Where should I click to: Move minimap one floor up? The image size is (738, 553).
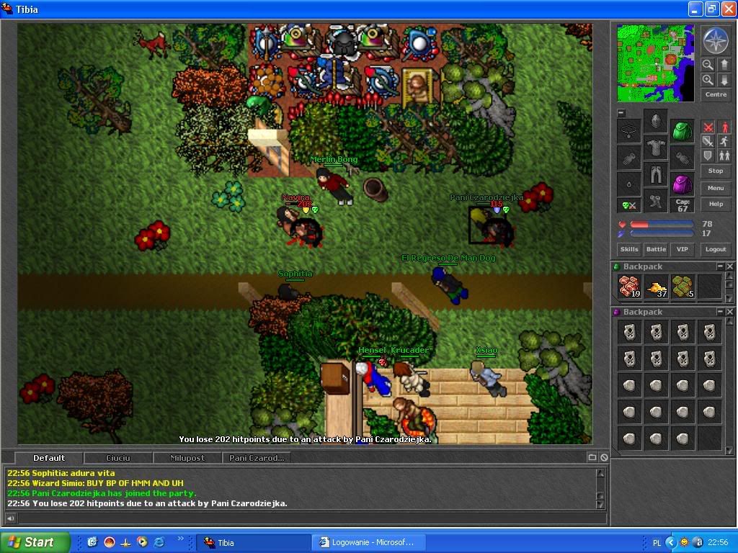(724, 64)
